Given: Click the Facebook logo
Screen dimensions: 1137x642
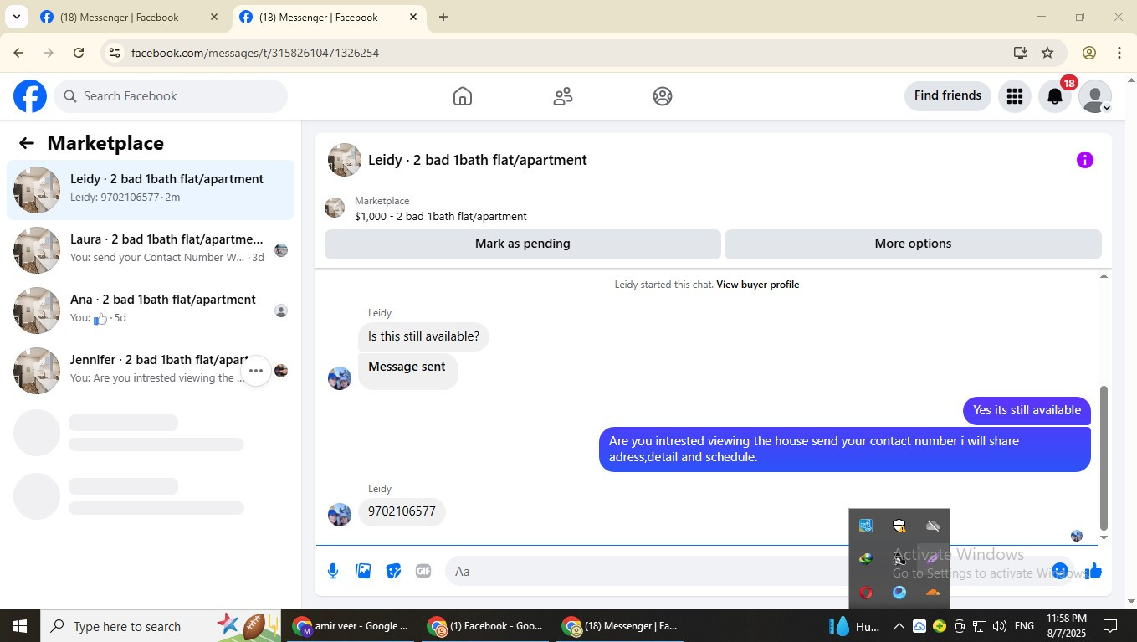Looking at the screenshot, I should 30,96.
